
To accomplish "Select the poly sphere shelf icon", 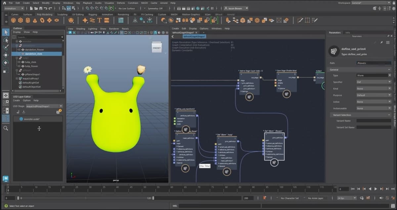I will click(x=14, y=20).
